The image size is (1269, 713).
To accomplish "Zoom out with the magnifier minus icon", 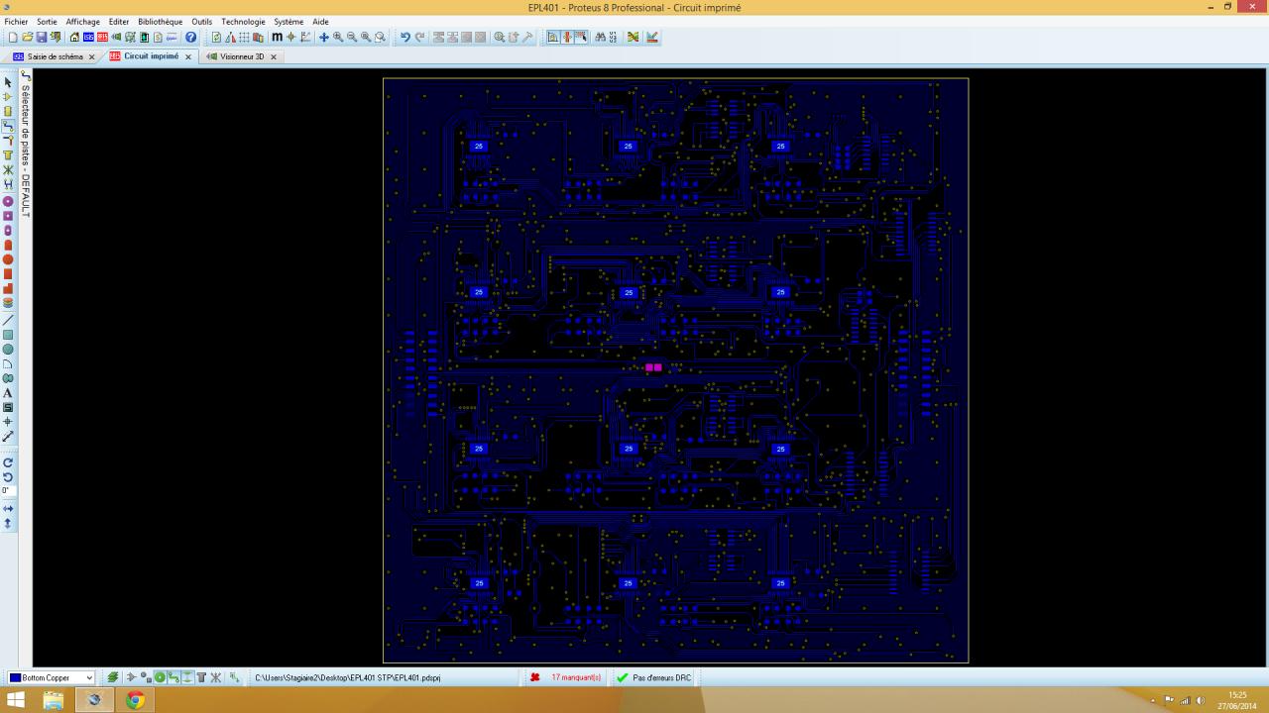I will pos(351,38).
